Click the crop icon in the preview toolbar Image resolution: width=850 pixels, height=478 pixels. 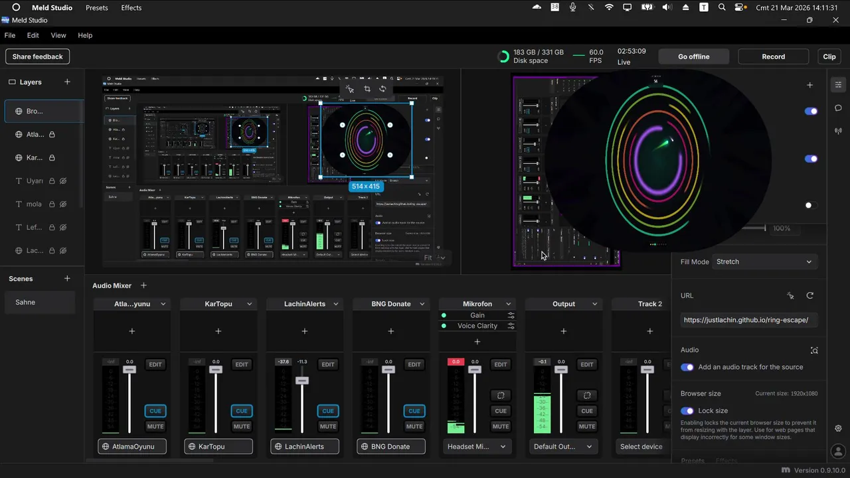pyautogui.click(x=367, y=89)
